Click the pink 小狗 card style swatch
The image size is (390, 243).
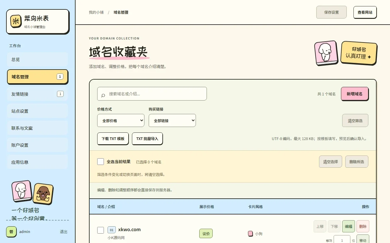[x=250, y=234]
